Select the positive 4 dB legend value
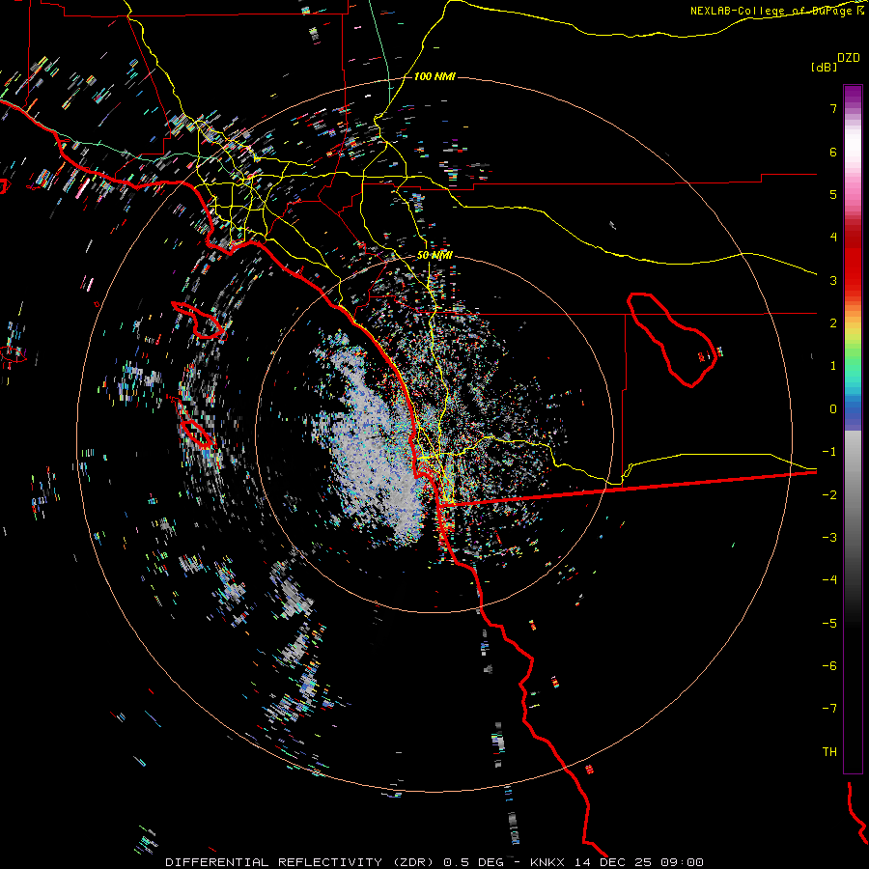The image size is (869, 869). tap(833, 238)
